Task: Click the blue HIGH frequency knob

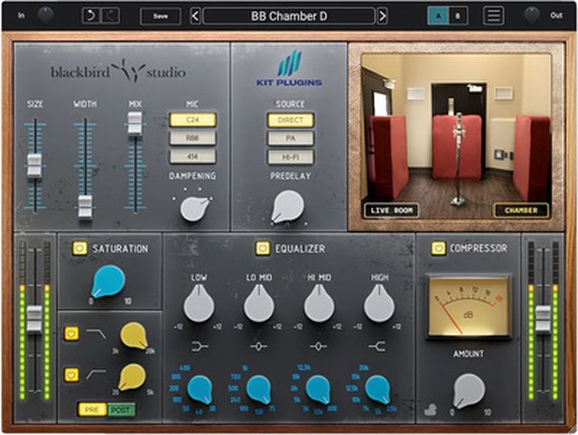Action: [x=378, y=390]
